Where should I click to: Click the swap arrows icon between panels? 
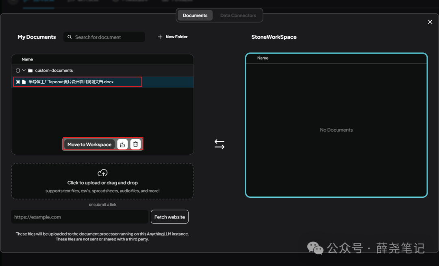coord(219,144)
